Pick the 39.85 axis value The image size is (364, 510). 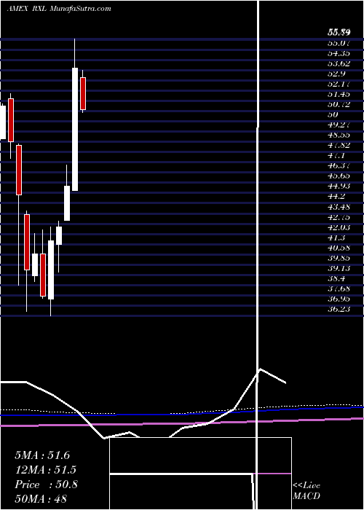click(339, 258)
